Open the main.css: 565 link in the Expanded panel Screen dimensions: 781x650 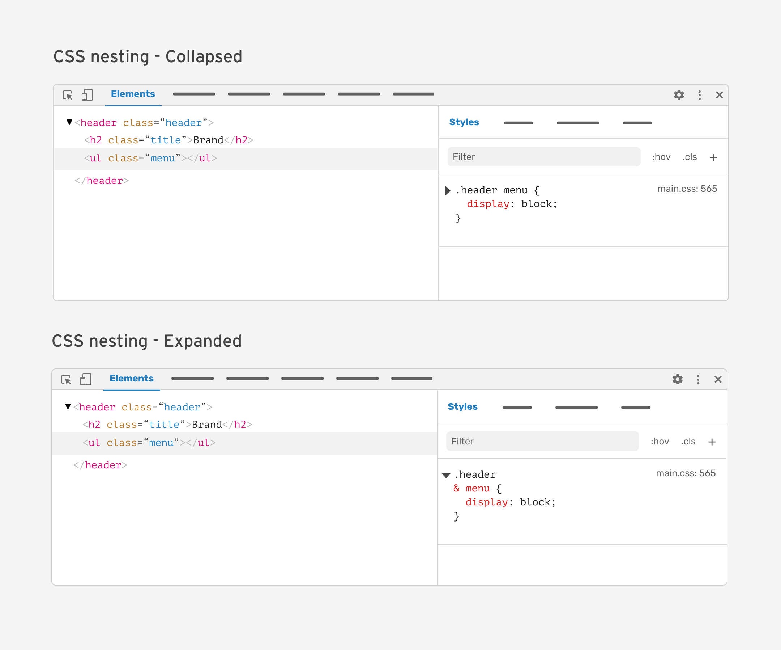[x=686, y=473]
